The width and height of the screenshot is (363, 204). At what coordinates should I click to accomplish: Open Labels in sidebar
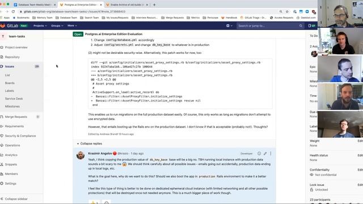9,91
